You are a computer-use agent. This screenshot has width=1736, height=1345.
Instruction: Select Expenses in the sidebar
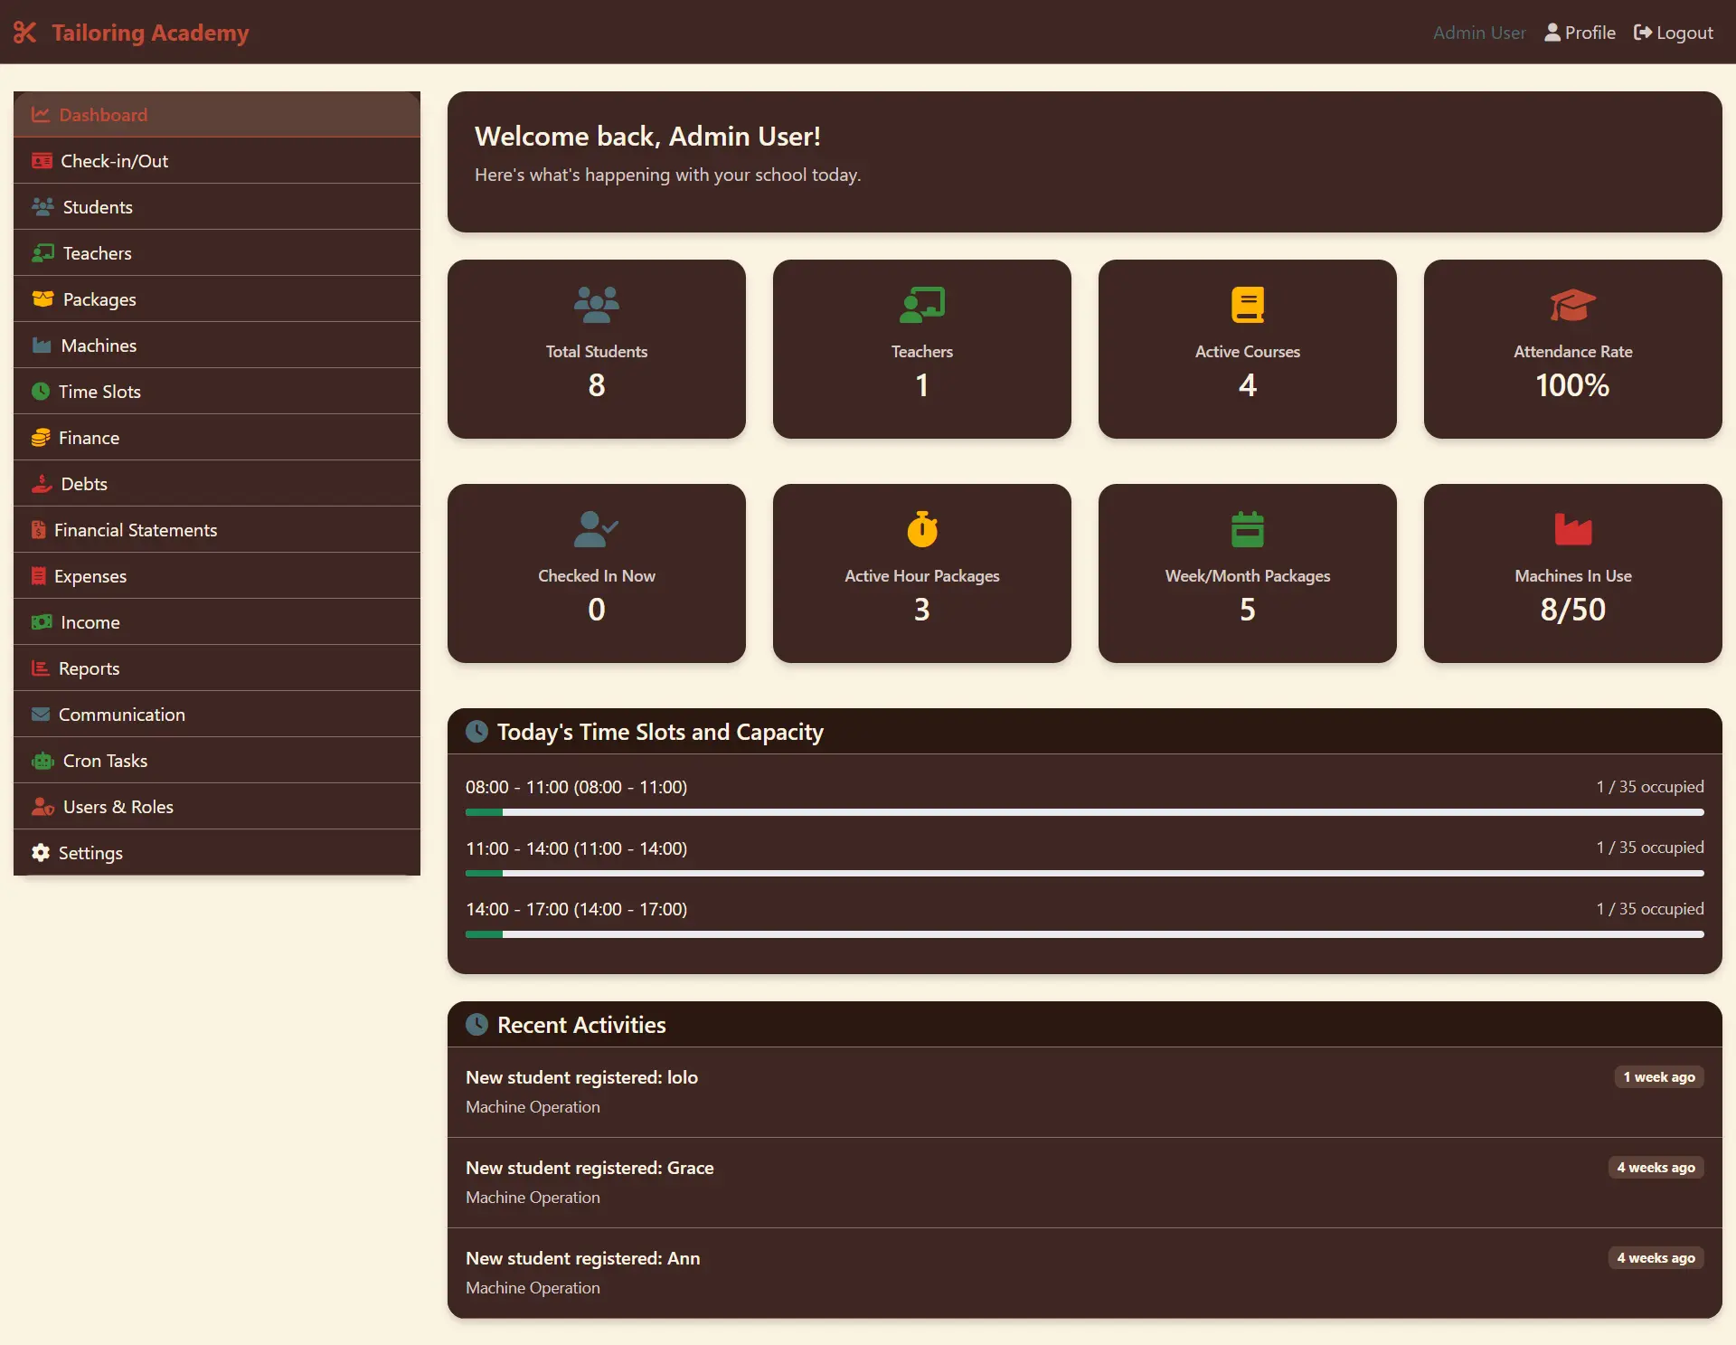217,576
